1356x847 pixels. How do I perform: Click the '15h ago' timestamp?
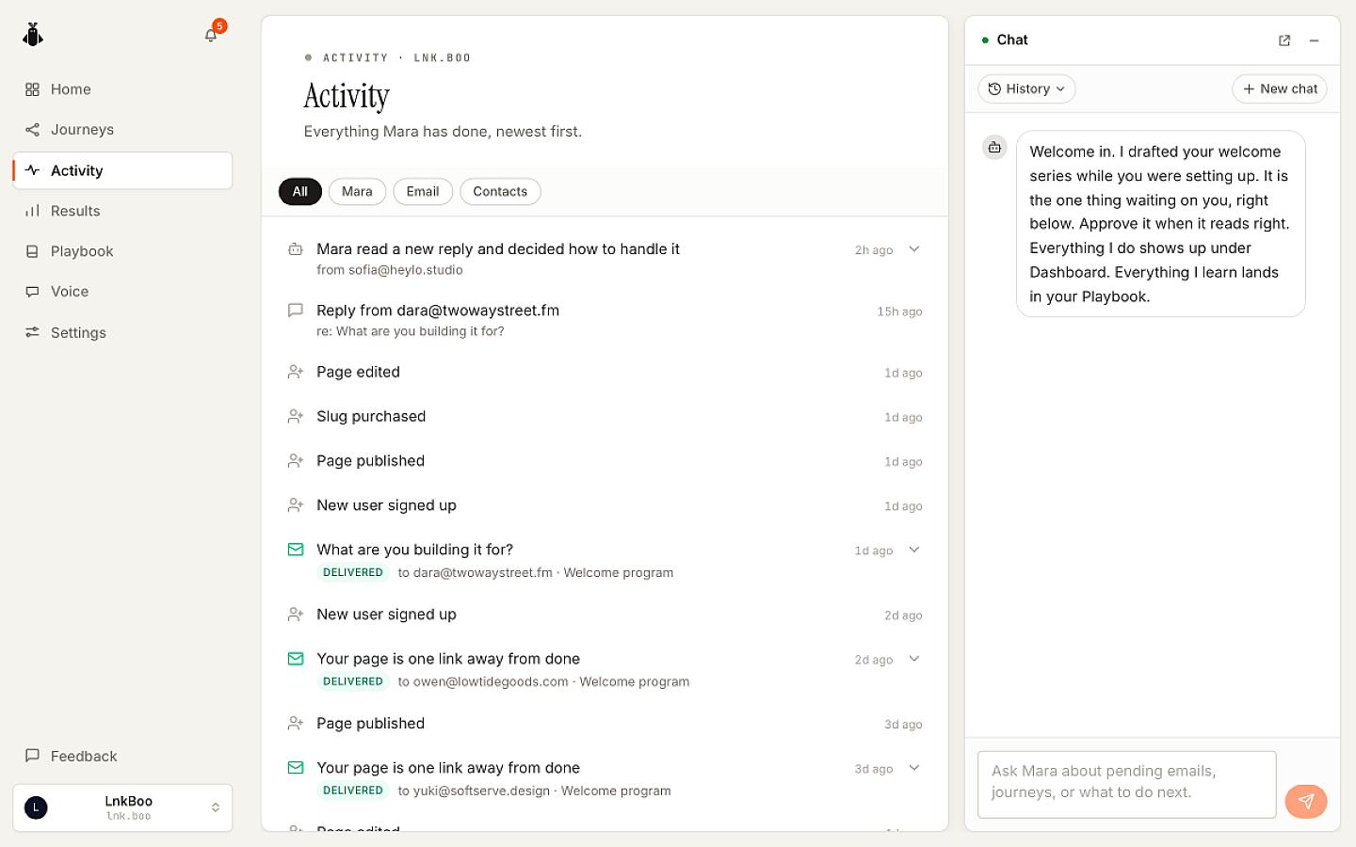pos(899,312)
